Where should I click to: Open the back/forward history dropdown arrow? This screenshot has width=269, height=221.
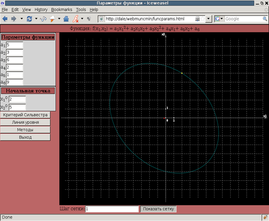coord(21,18)
